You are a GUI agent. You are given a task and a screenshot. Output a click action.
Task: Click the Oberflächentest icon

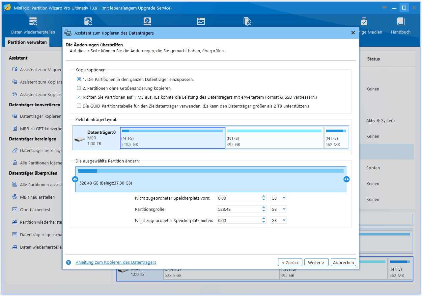click(14, 210)
